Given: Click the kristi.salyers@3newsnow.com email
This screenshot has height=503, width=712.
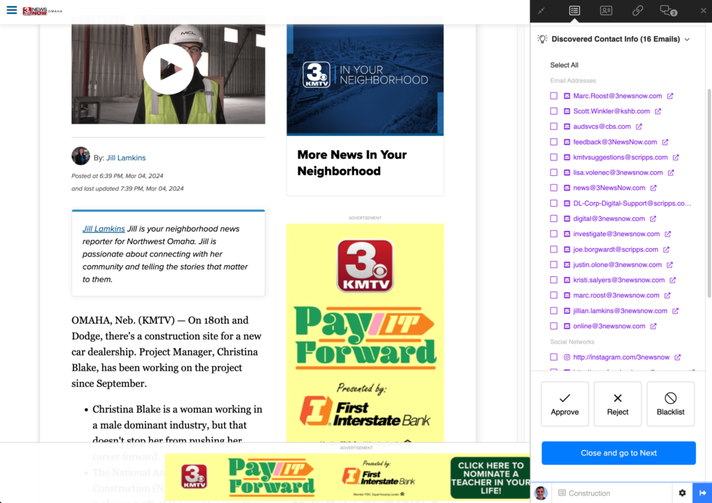Looking at the screenshot, I should 618,280.
